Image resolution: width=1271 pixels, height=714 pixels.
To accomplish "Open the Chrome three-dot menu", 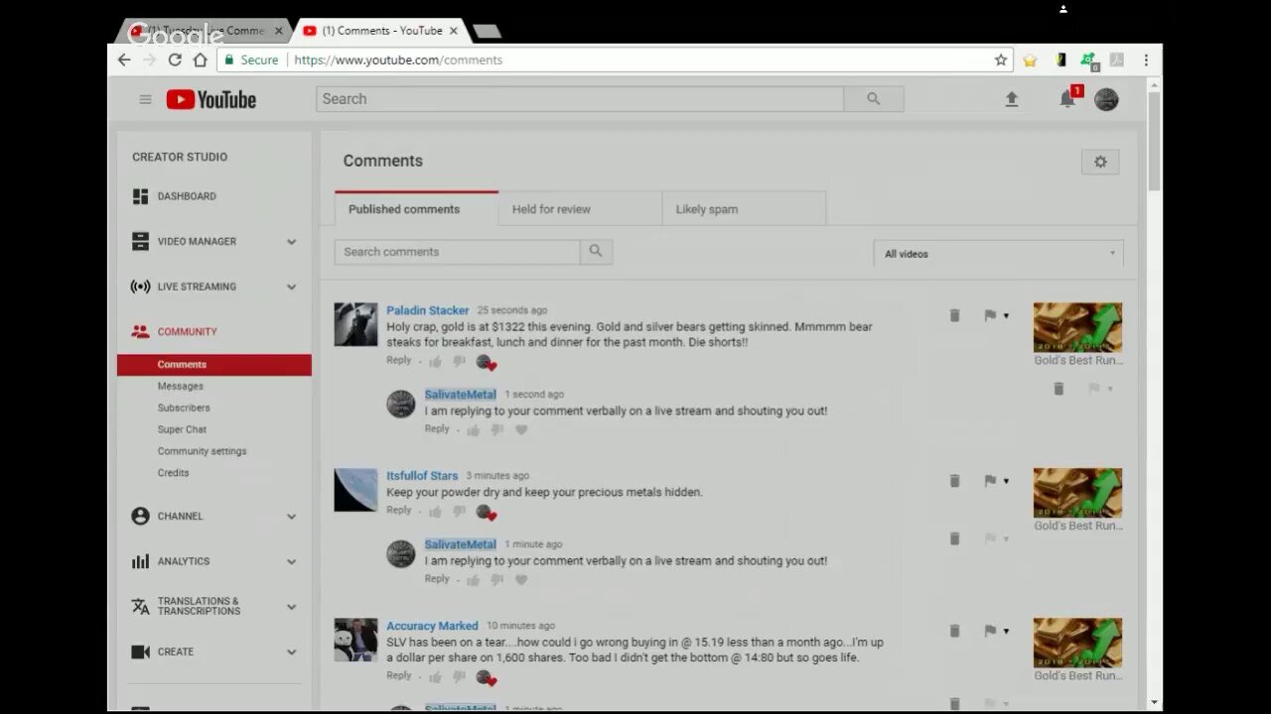I will coord(1146,59).
